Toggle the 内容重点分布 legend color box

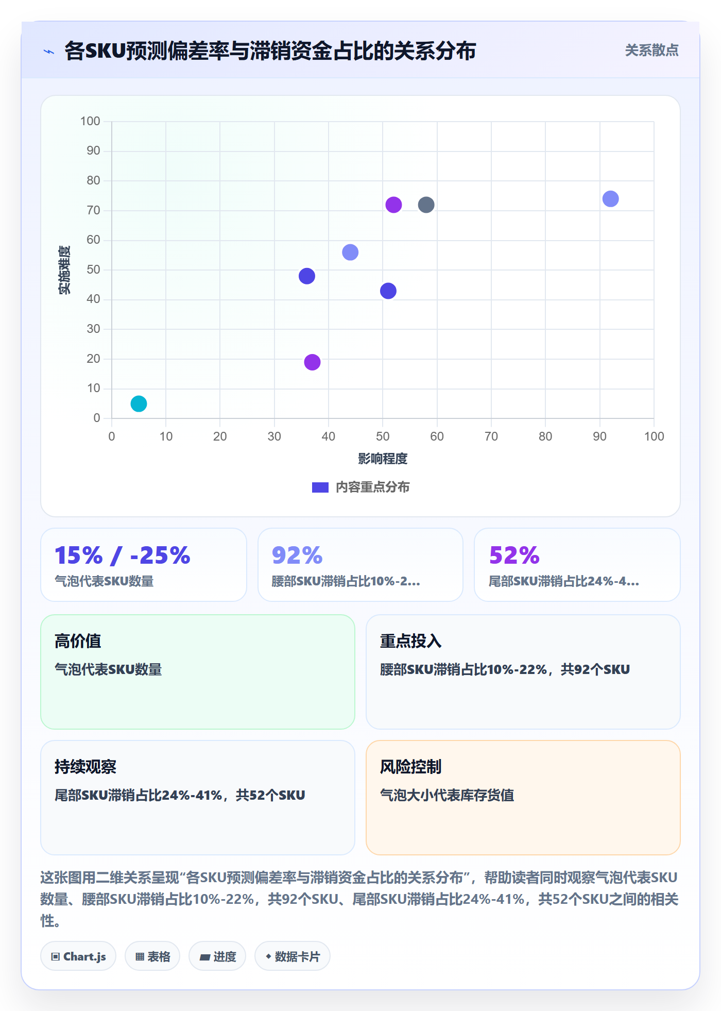pos(320,487)
